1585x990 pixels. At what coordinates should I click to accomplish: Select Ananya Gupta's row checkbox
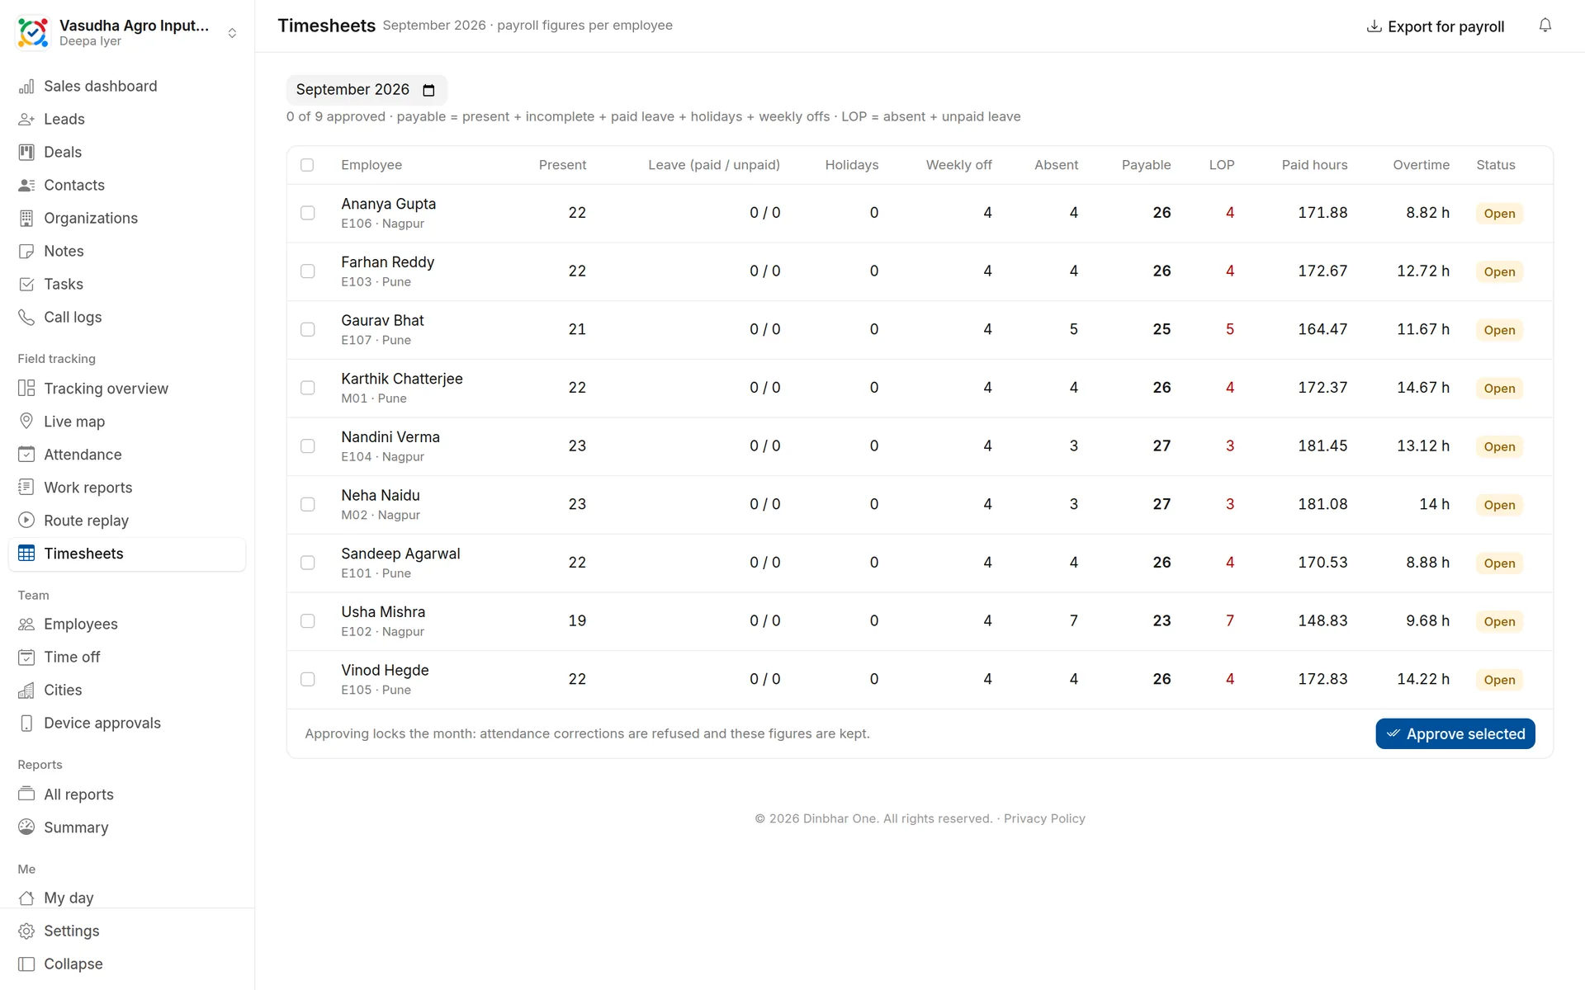pos(307,213)
